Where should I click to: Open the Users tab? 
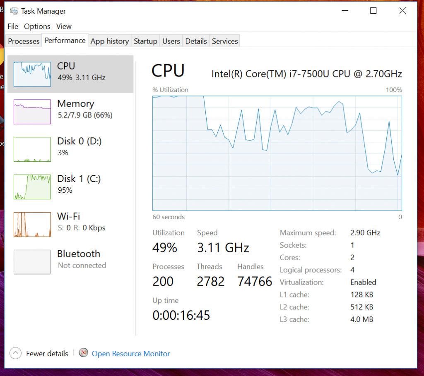coord(171,41)
